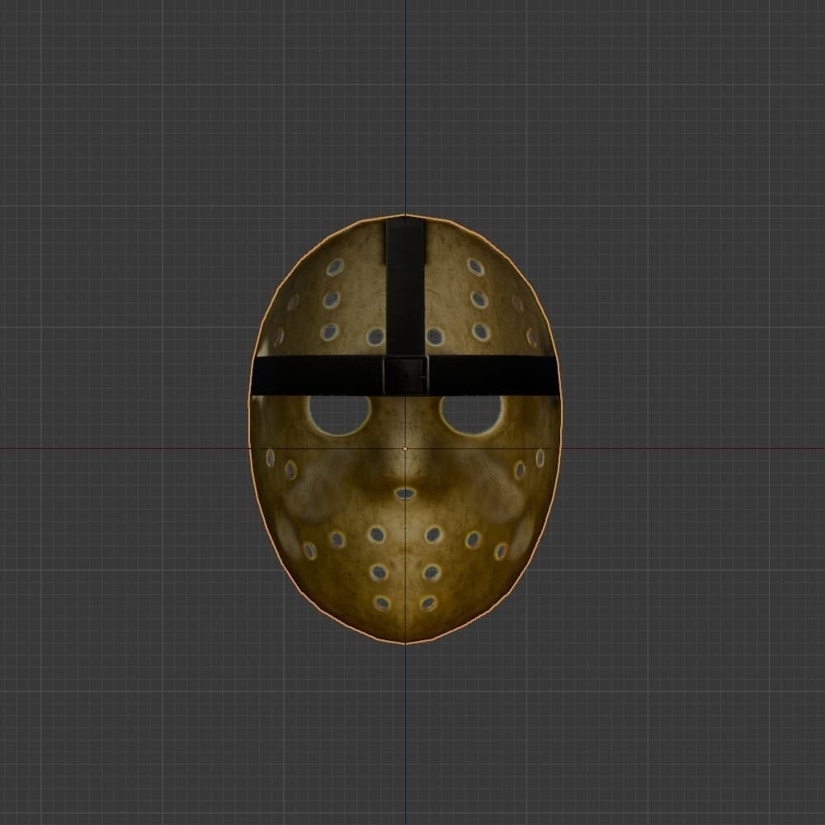Viewport: 825px width, 825px height.
Task: Click the square buckle on the horizontal strap
Action: click(x=406, y=375)
